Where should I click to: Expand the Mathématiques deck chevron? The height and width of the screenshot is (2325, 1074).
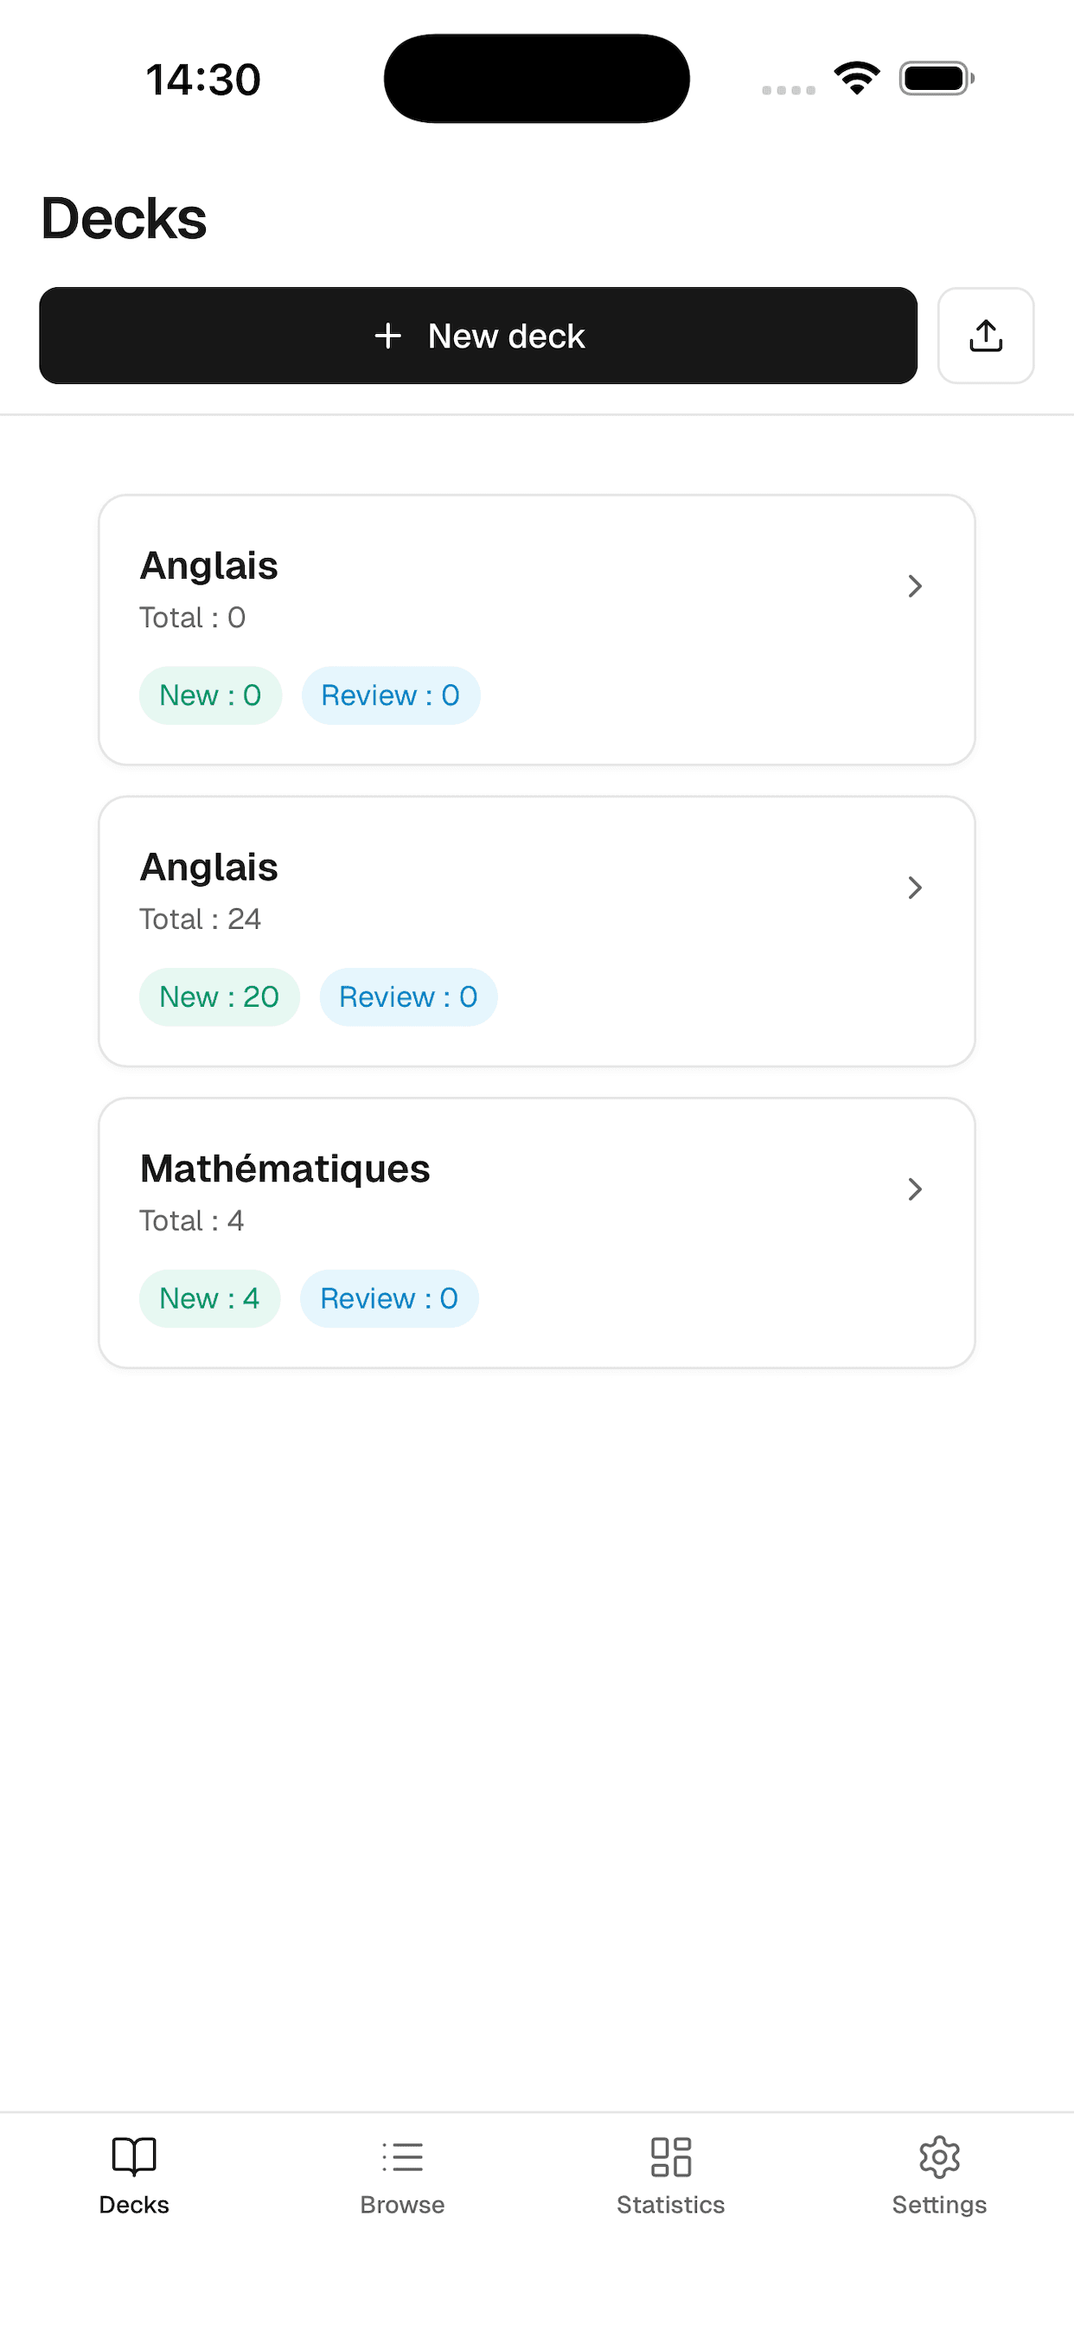(x=914, y=1189)
